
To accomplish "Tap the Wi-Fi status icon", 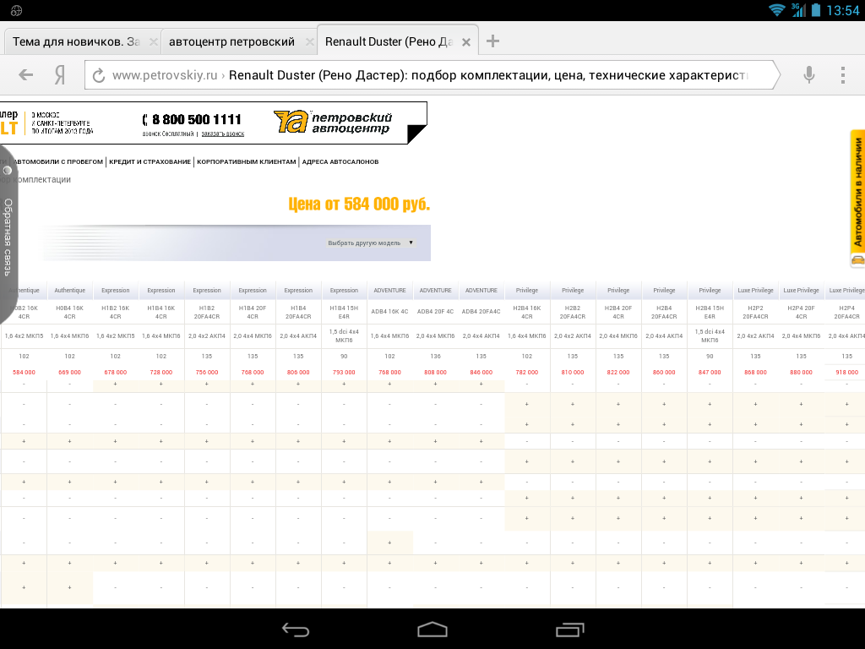I will click(x=777, y=10).
